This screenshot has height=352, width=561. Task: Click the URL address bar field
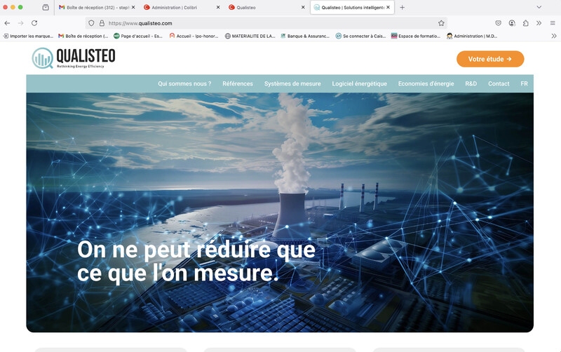[x=266, y=23]
